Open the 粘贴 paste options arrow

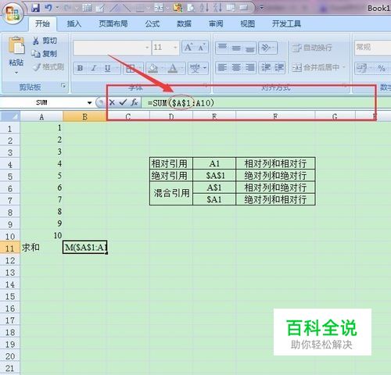(x=16, y=73)
